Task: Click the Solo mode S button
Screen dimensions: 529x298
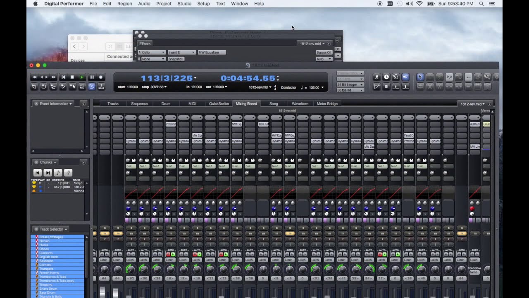Action: pyautogui.click(x=386, y=87)
